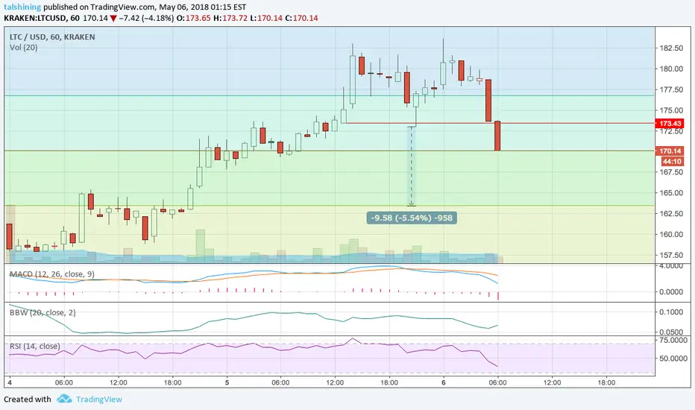Click the −7.42 (−4.18%) change text
The height and width of the screenshot is (410, 695).
(146, 18)
